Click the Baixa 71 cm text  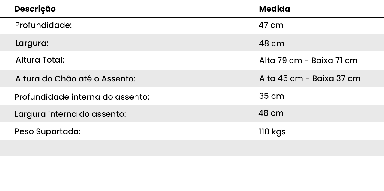coord(334,61)
